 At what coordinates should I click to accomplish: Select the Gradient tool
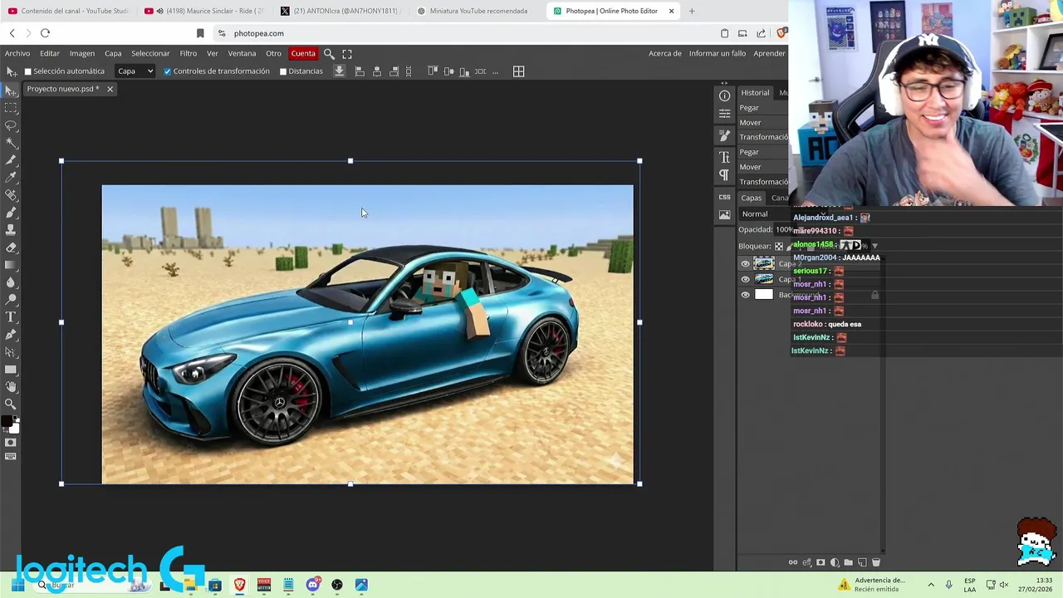[x=11, y=264]
